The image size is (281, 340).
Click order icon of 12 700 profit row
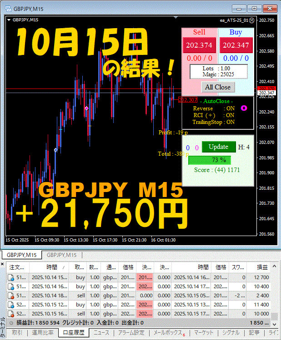[11, 277]
